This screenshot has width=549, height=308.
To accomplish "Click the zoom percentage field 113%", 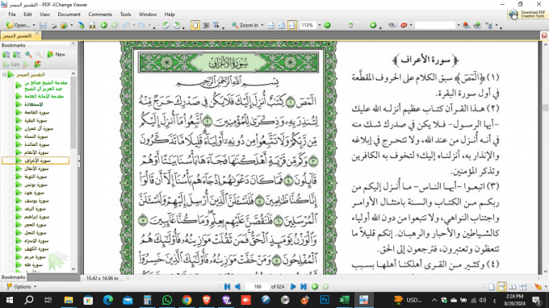I will pos(308,25).
